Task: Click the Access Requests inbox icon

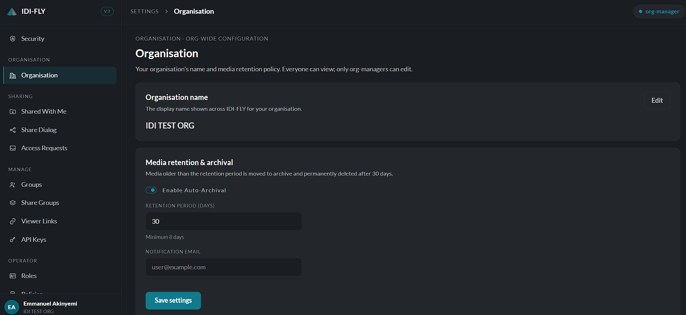Action: [x=13, y=148]
